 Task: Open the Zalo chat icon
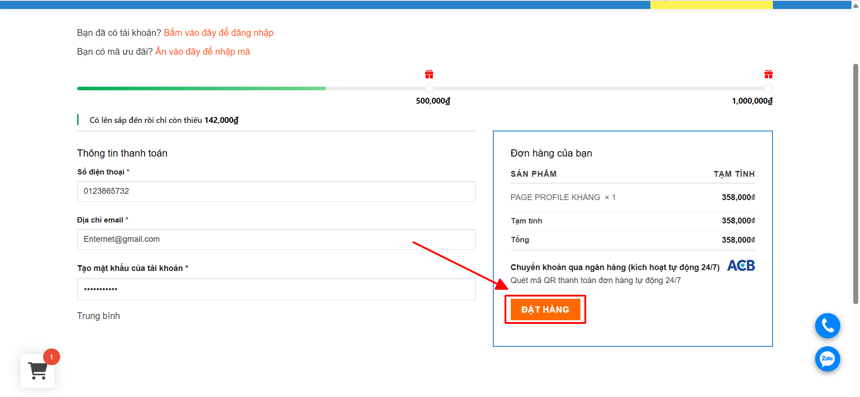[x=827, y=359]
